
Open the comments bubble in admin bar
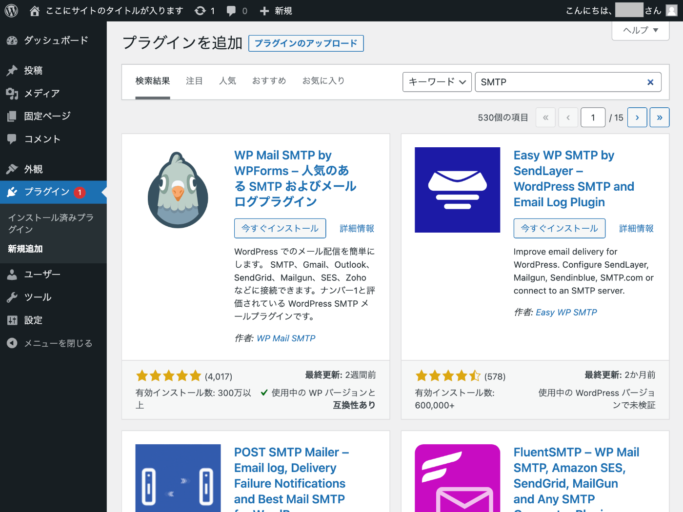tap(231, 11)
